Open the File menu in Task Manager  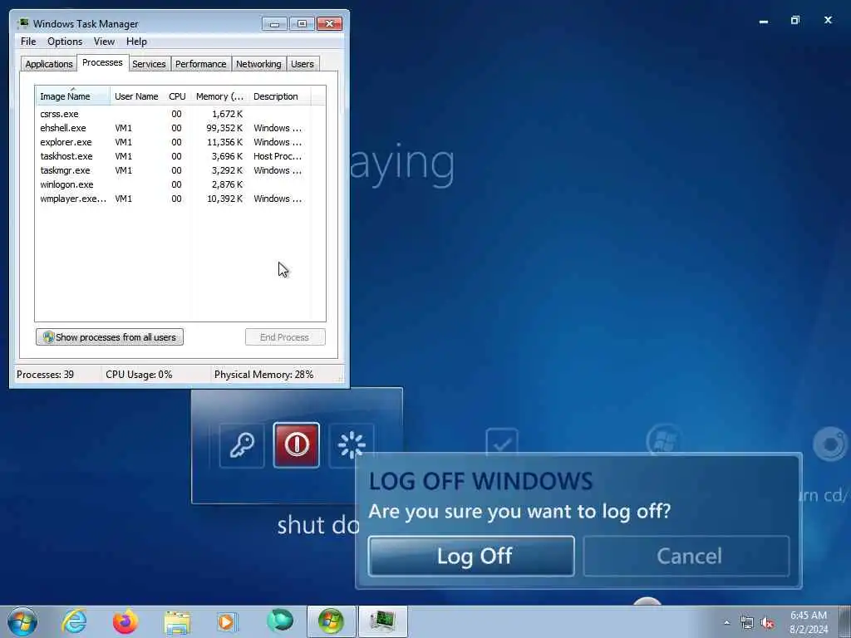point(28,42)
